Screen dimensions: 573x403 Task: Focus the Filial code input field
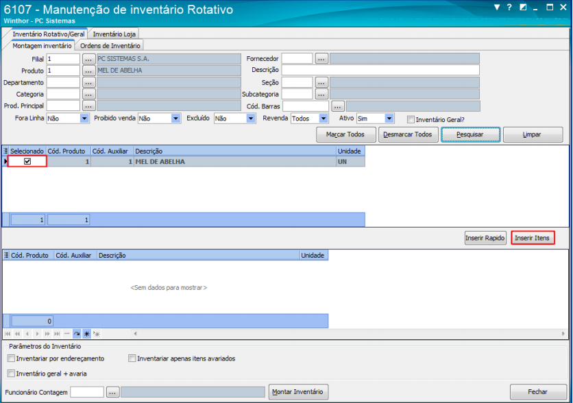[x=63, y=59]
